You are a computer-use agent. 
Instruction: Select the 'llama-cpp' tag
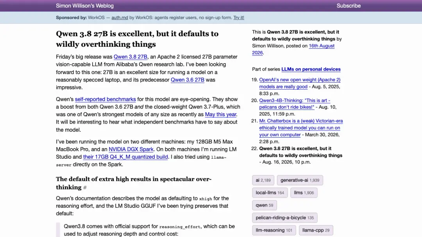316,230
